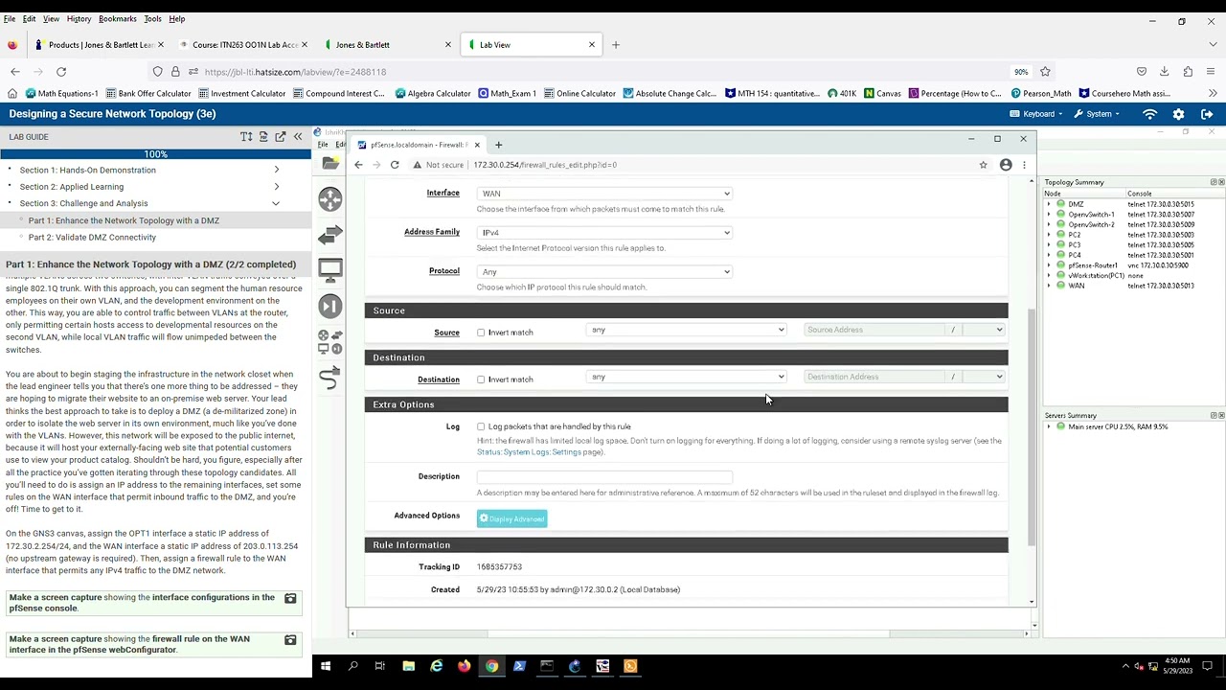1226x690 pixels.
Task: Select add a link cable icon in GNS3
Action: coord(330,379)
